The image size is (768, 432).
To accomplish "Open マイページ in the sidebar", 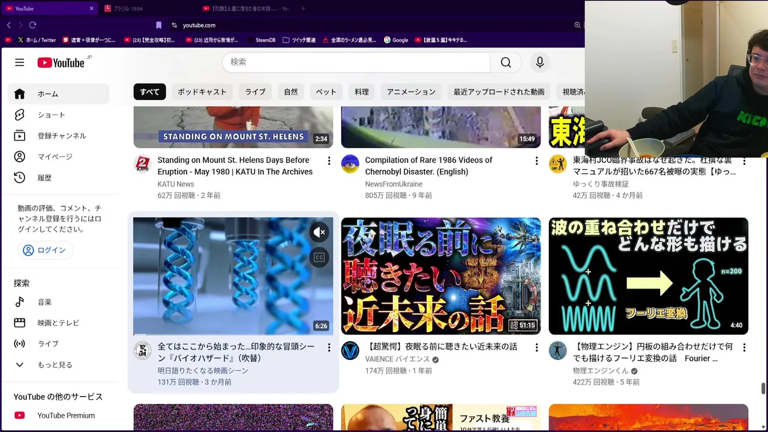I will pos(59,157).
